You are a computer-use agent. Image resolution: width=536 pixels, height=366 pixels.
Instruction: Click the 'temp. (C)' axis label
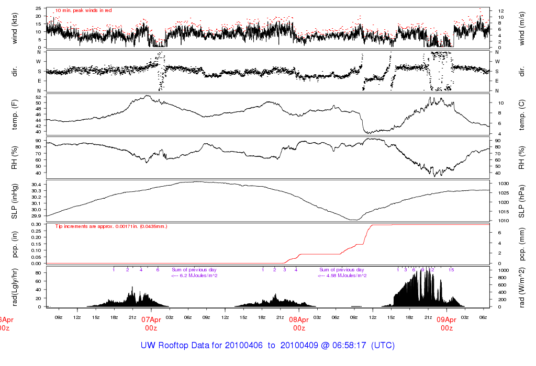pos(522,115)
